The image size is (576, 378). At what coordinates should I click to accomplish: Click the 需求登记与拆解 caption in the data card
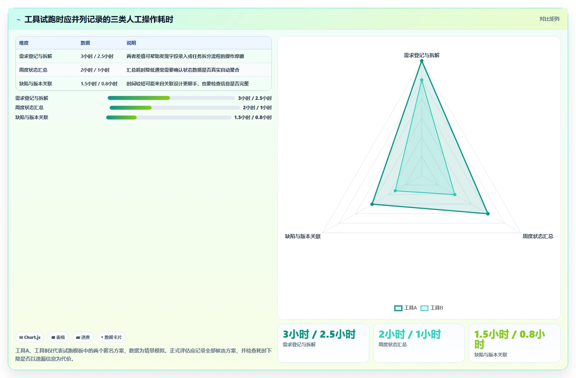[299, 345]
